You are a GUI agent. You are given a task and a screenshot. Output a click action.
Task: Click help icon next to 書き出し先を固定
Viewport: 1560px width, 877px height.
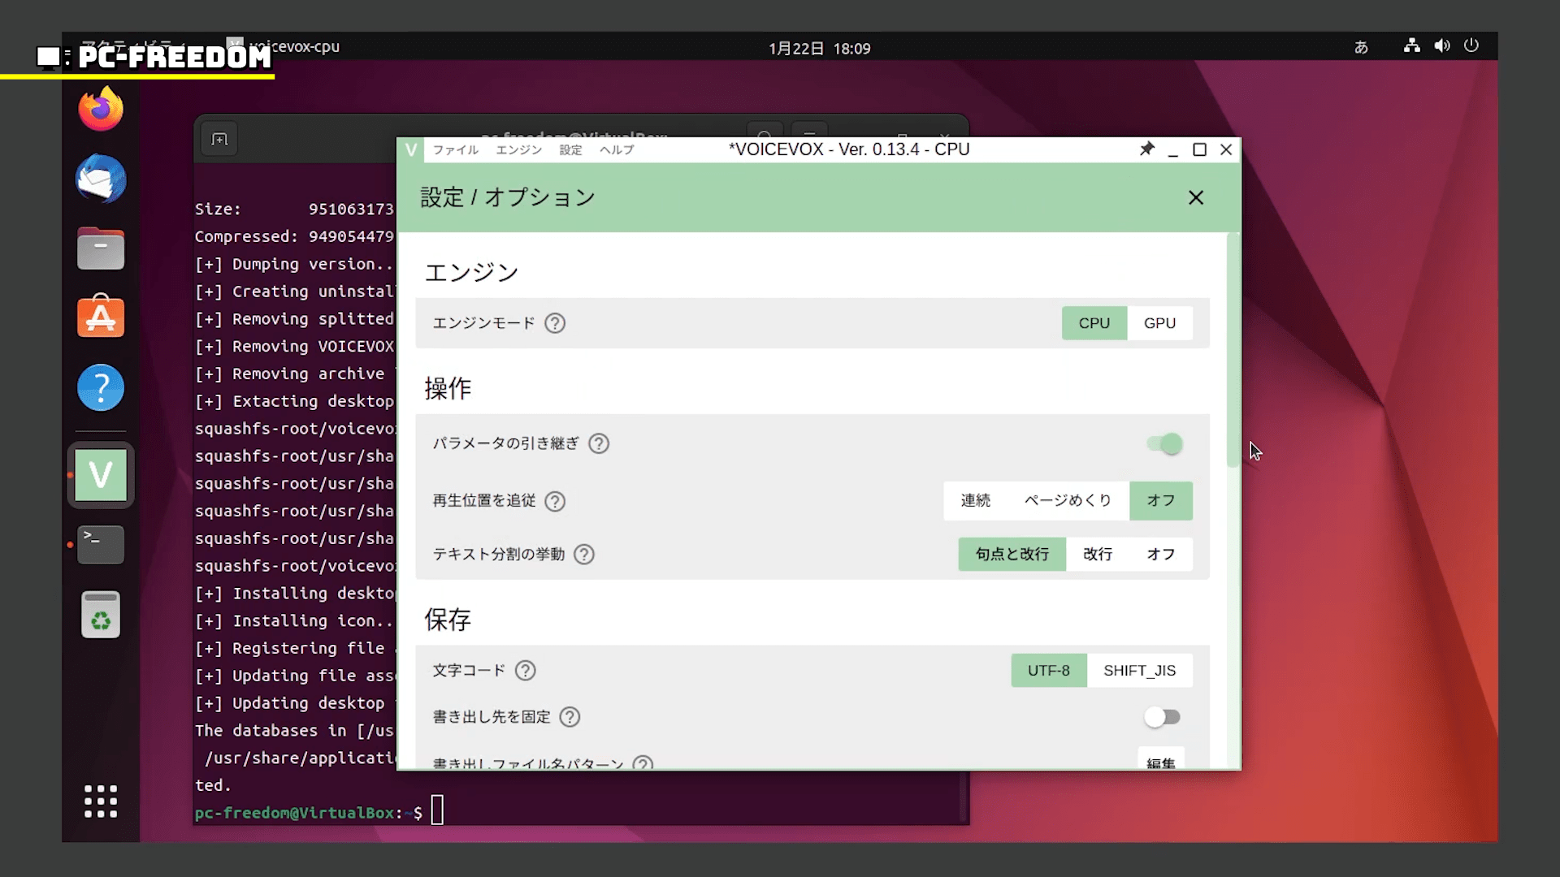click(x=570, y=717)
